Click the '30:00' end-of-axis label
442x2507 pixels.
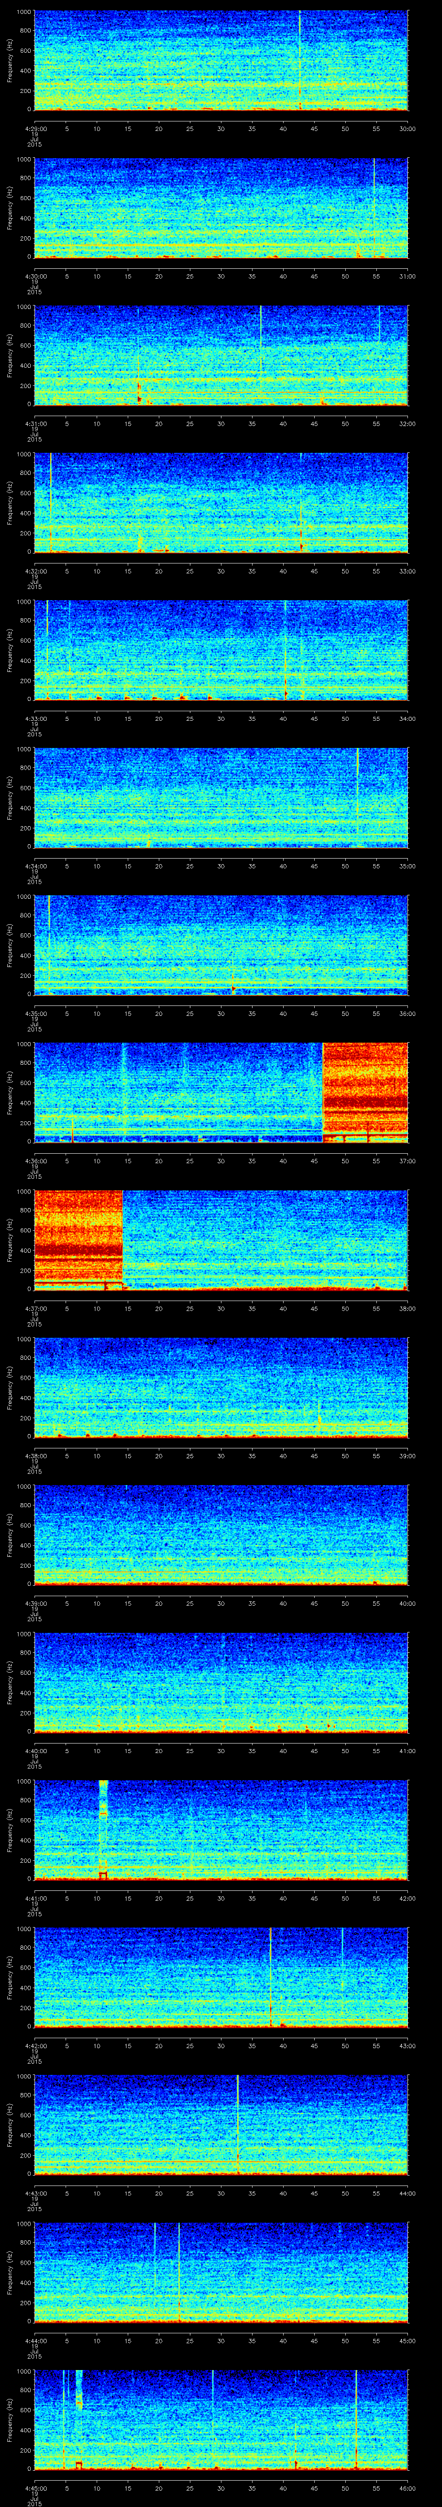(407, 128)
